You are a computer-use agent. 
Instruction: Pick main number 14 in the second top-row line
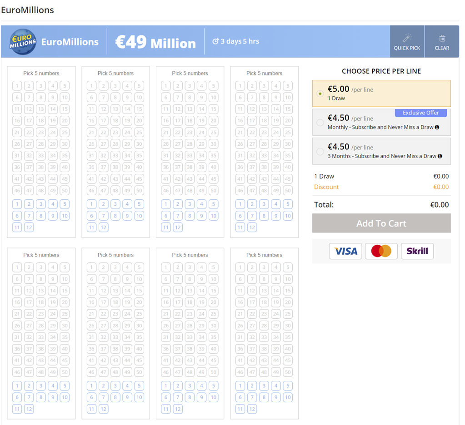(127, 109)
